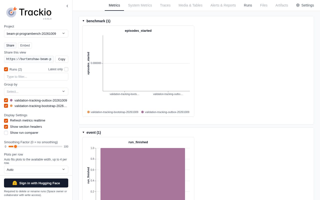Enable the Latest only checkbox
This screenshot has height=200, width=320.
[x=66, y=69]
